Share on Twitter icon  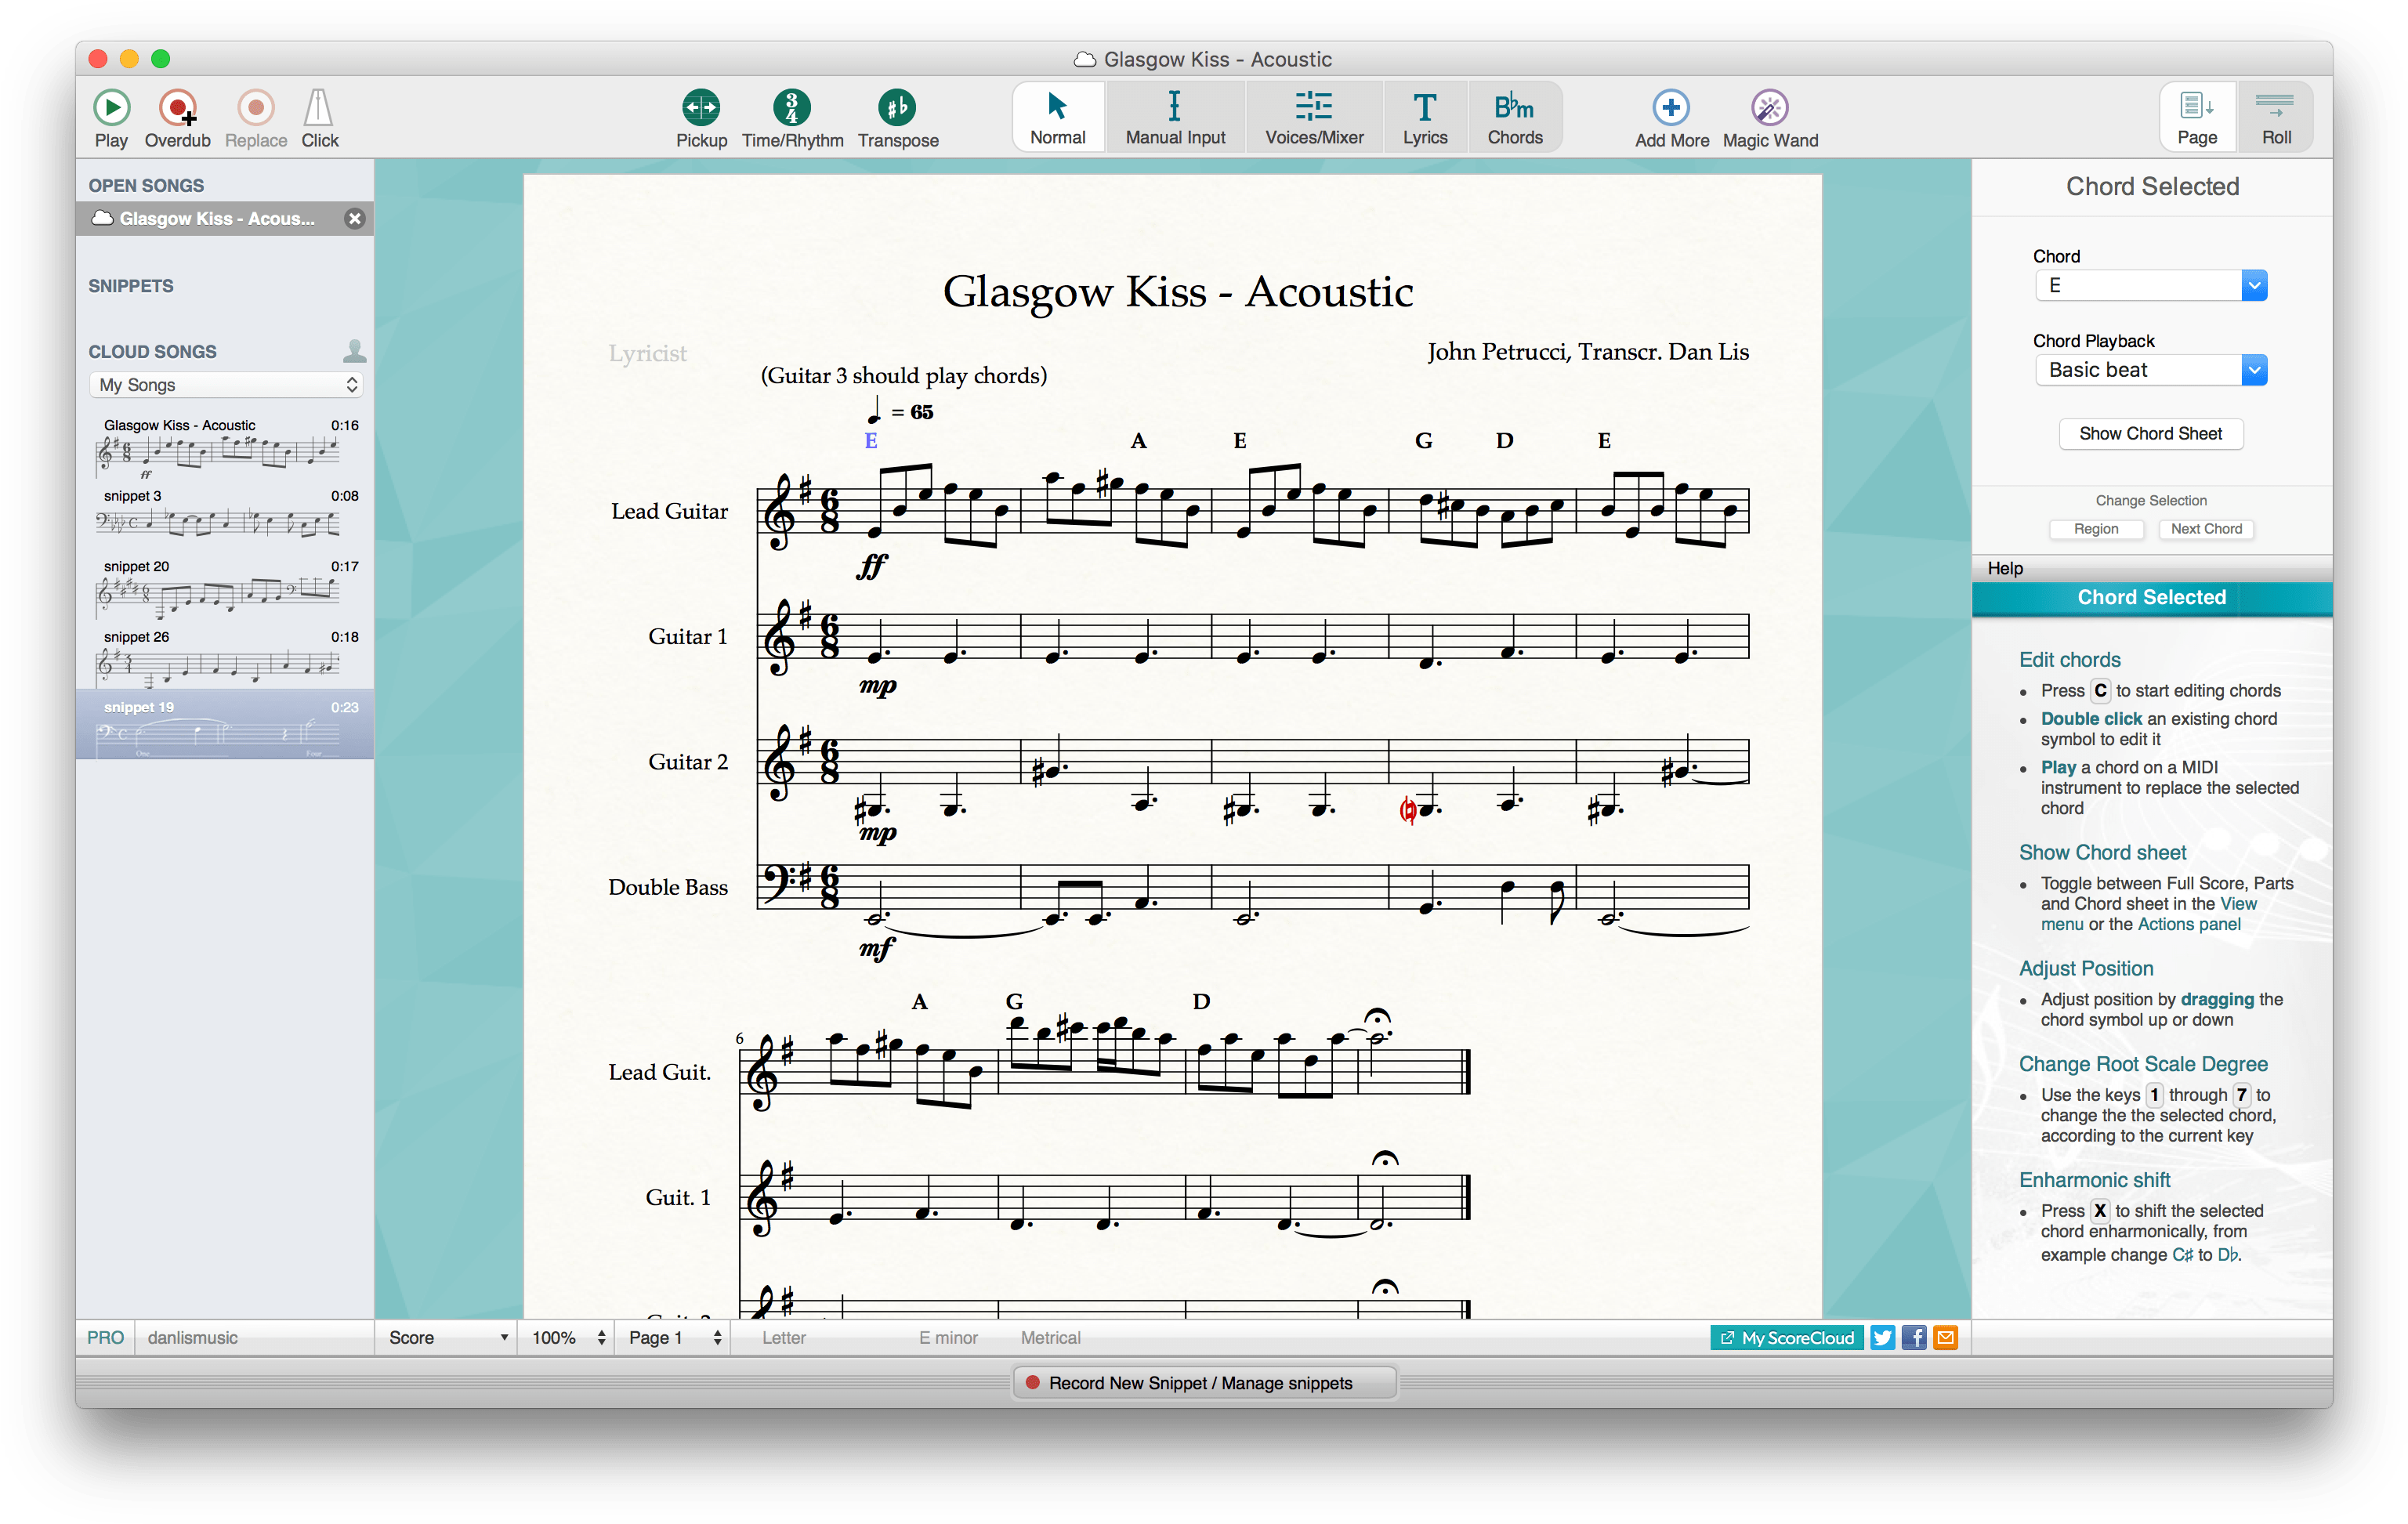click(1882, 1338)
